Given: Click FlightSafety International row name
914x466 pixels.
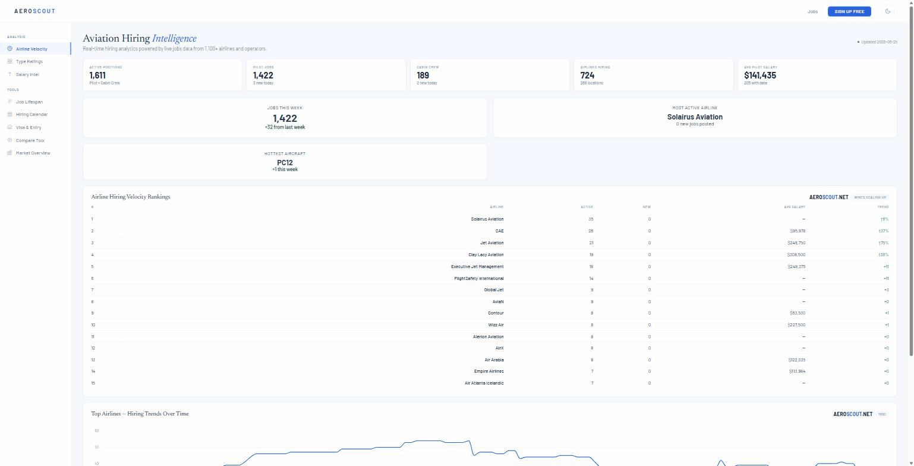Looking at the screenshot, I should [479, 278].
